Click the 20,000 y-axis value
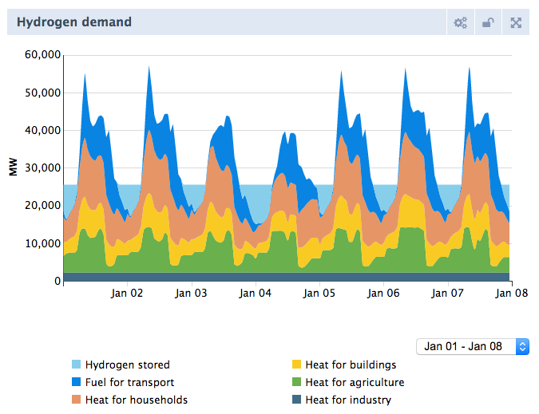 pos(42,206)
